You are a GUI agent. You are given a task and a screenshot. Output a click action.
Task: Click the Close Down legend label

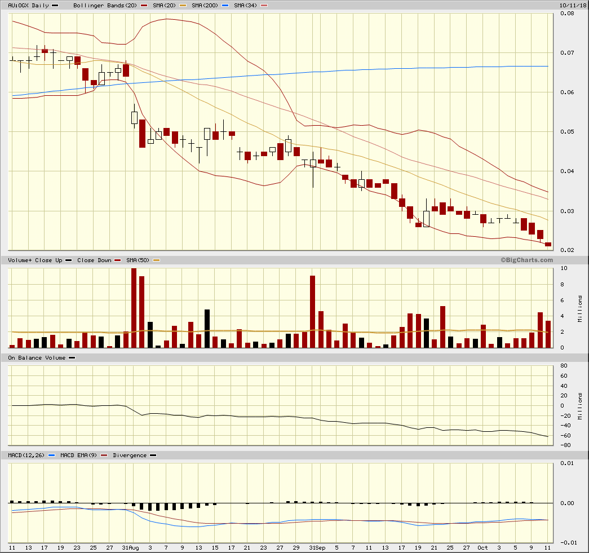tap(94, 260)
